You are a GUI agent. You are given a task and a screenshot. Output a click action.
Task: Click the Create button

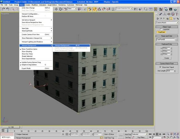(167, 58)
